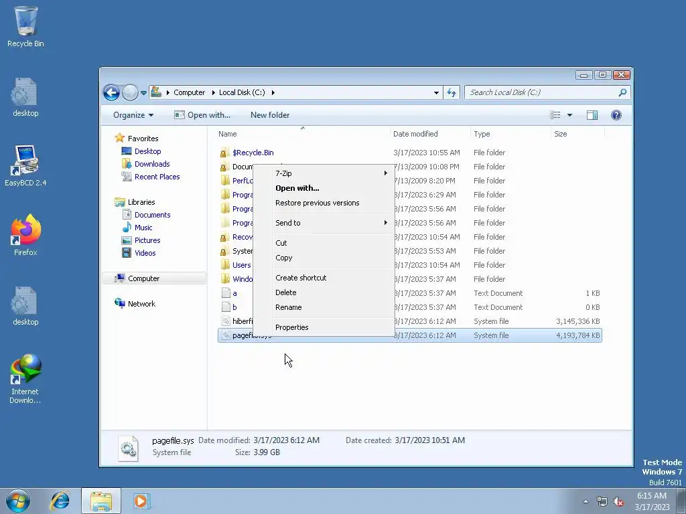Click in Search Local Disk (C:) field
Screen dimensions: 686x514
point(541,92)
